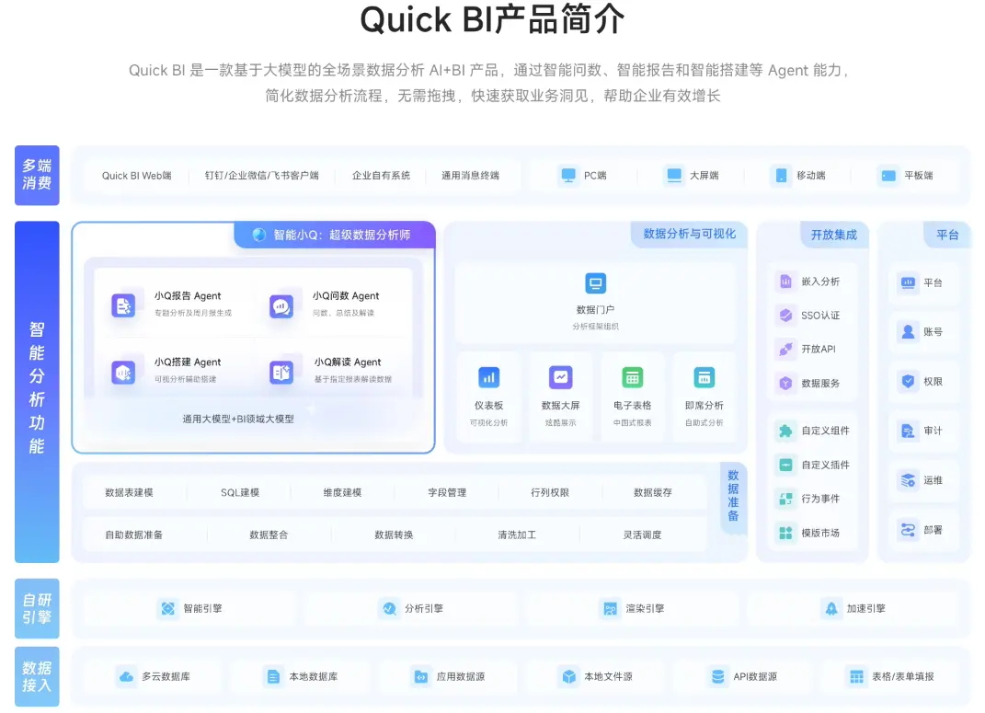
Task: Click the 权限 shield icon
Action: [x=908, y=381]
